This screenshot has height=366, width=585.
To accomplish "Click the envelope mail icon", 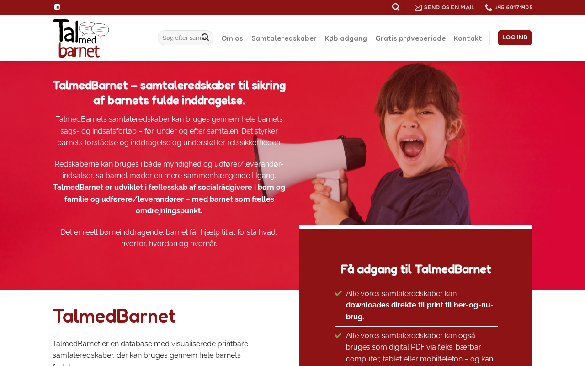I will click(x=418, y=7).
